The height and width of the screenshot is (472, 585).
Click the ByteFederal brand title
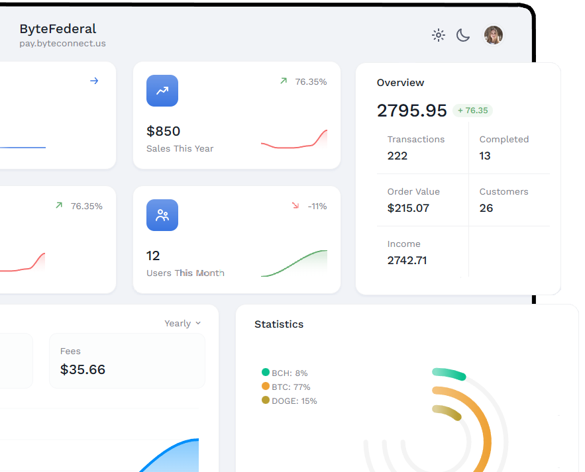tap(58, 28)
